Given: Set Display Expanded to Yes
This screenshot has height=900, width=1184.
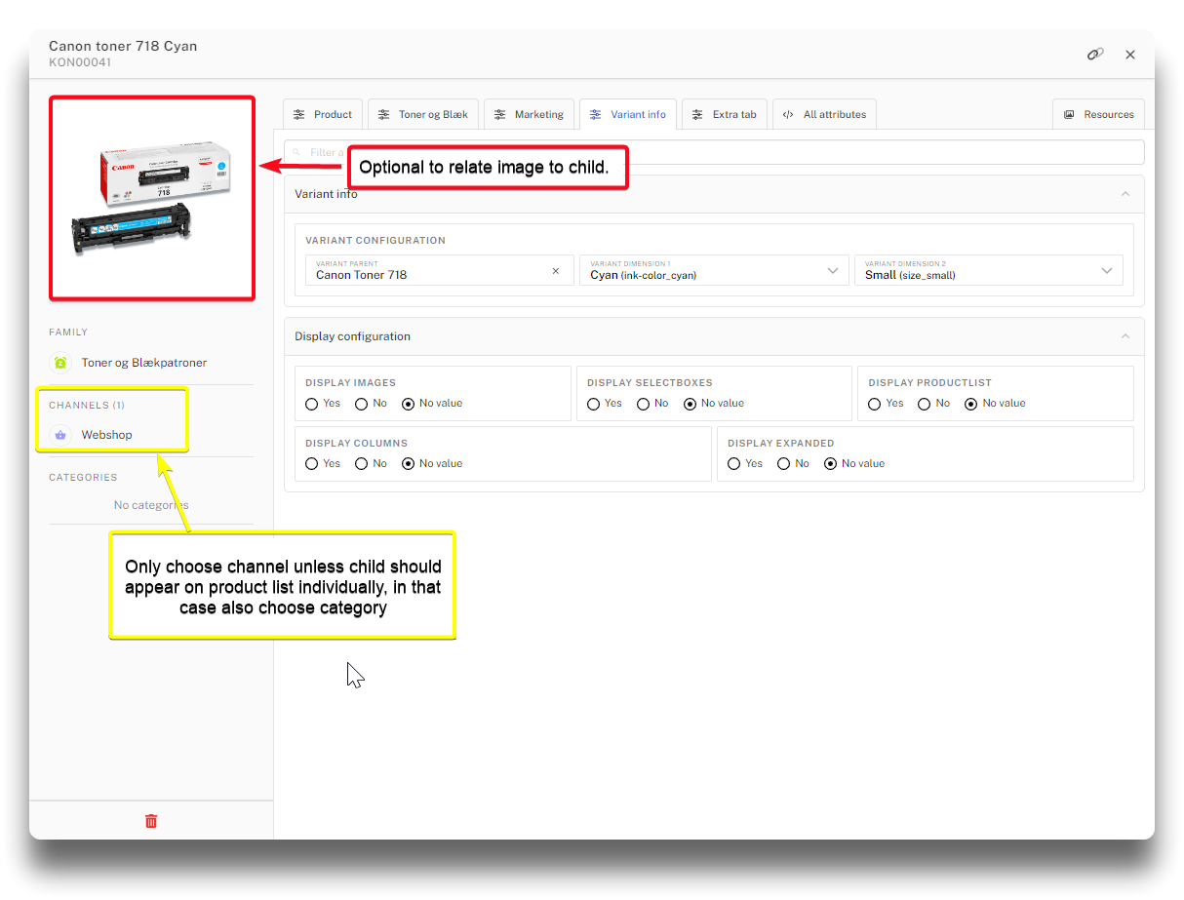Looking at the screenshot, I should tap(734, 464).
